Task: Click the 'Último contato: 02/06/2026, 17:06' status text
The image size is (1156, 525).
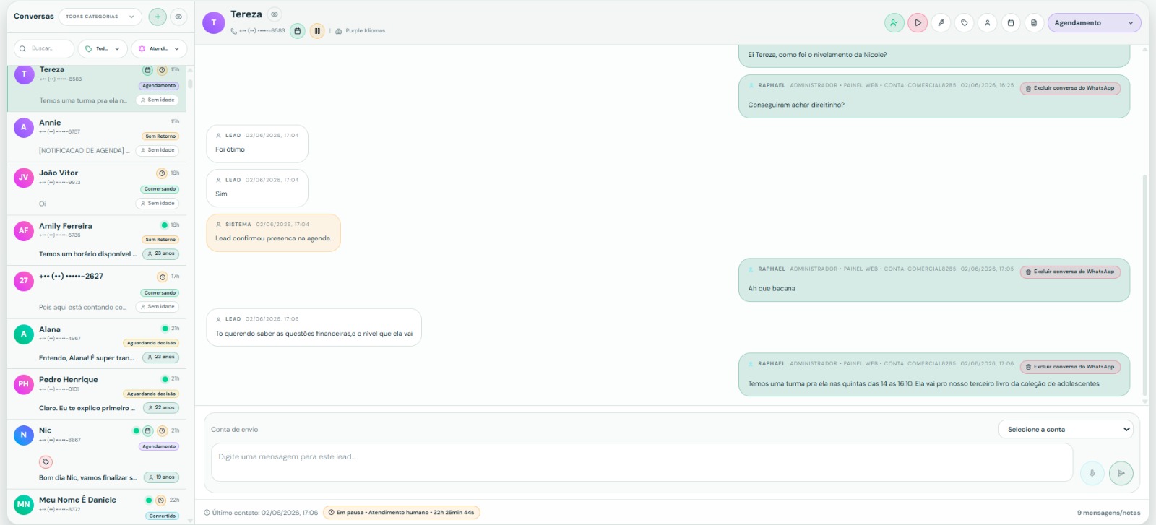Action: (x=261, y=513)
